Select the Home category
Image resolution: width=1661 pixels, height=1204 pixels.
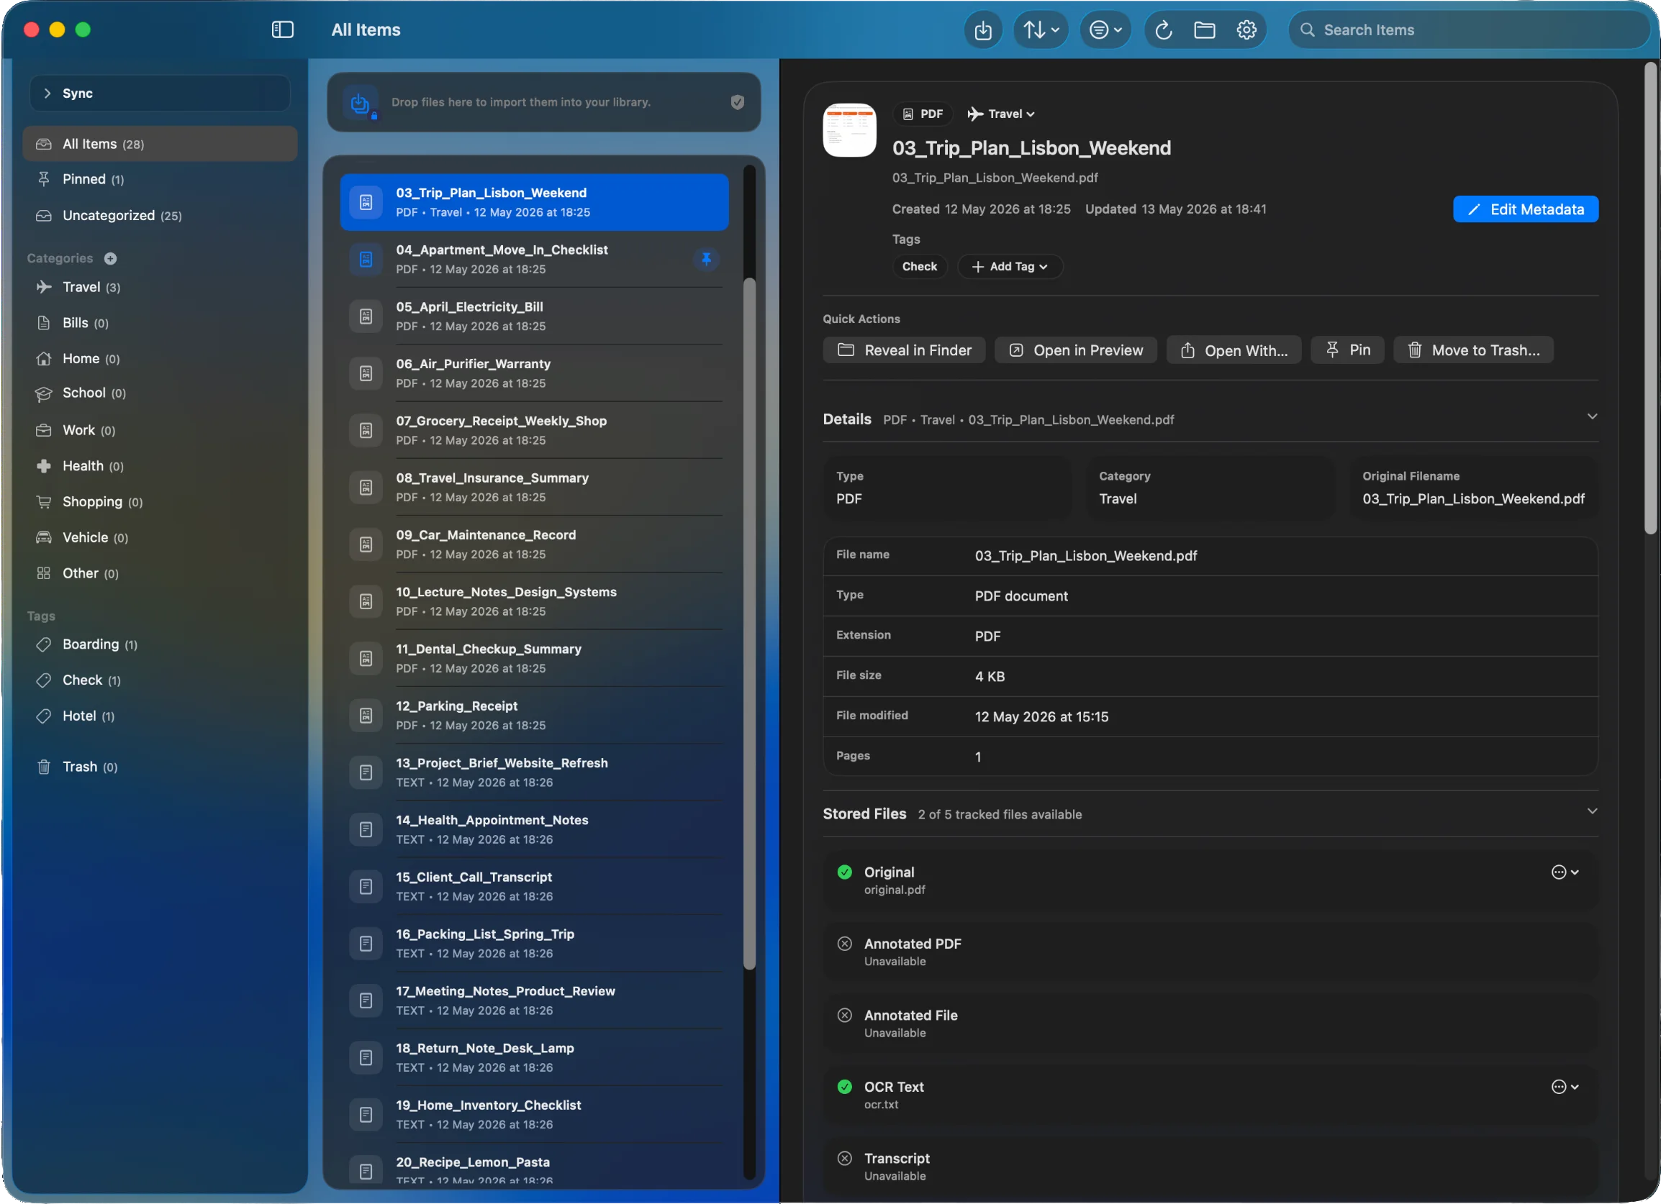(x=160, y=359)
